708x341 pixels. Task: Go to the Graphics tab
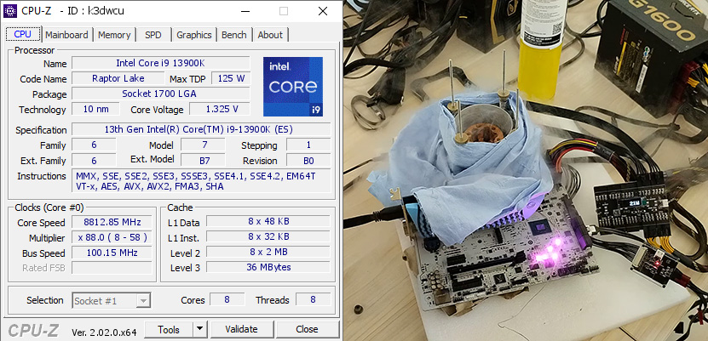[x=193, y=35]
